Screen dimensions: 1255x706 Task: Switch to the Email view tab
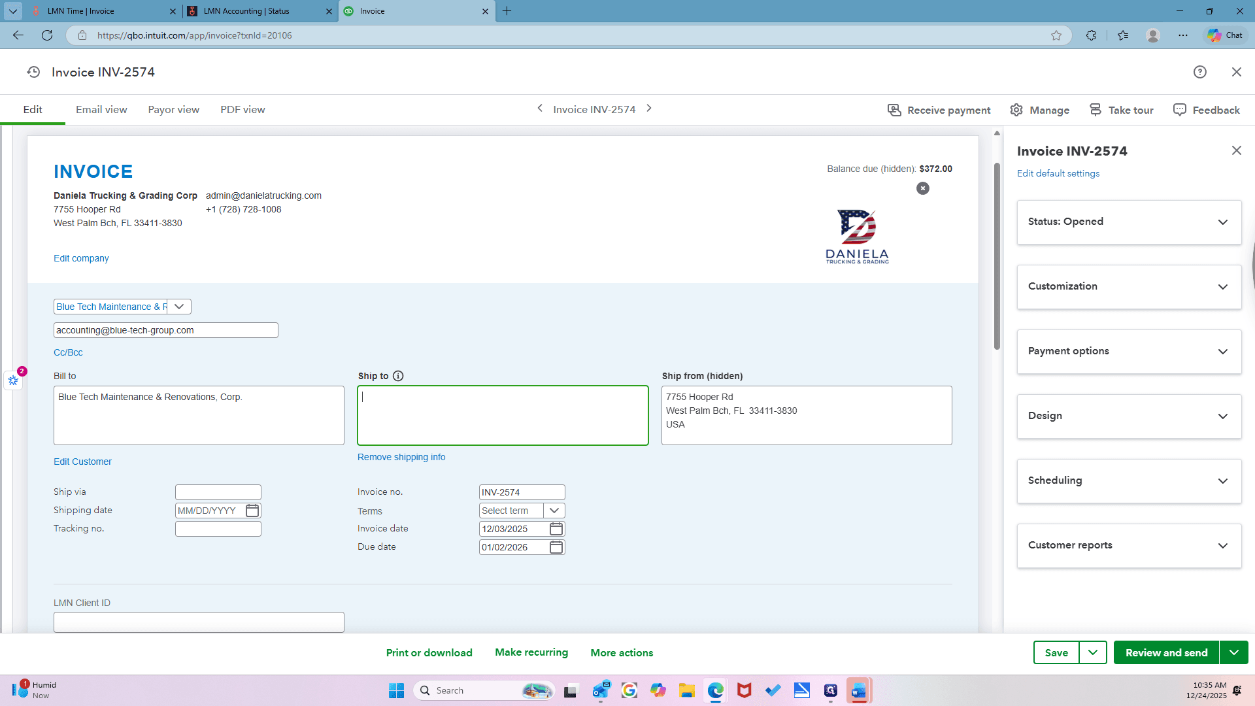tap(101, 110)
